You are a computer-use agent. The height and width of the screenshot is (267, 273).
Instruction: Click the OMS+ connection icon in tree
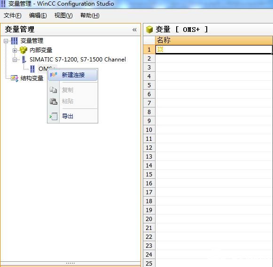click(x=32, y=69)
